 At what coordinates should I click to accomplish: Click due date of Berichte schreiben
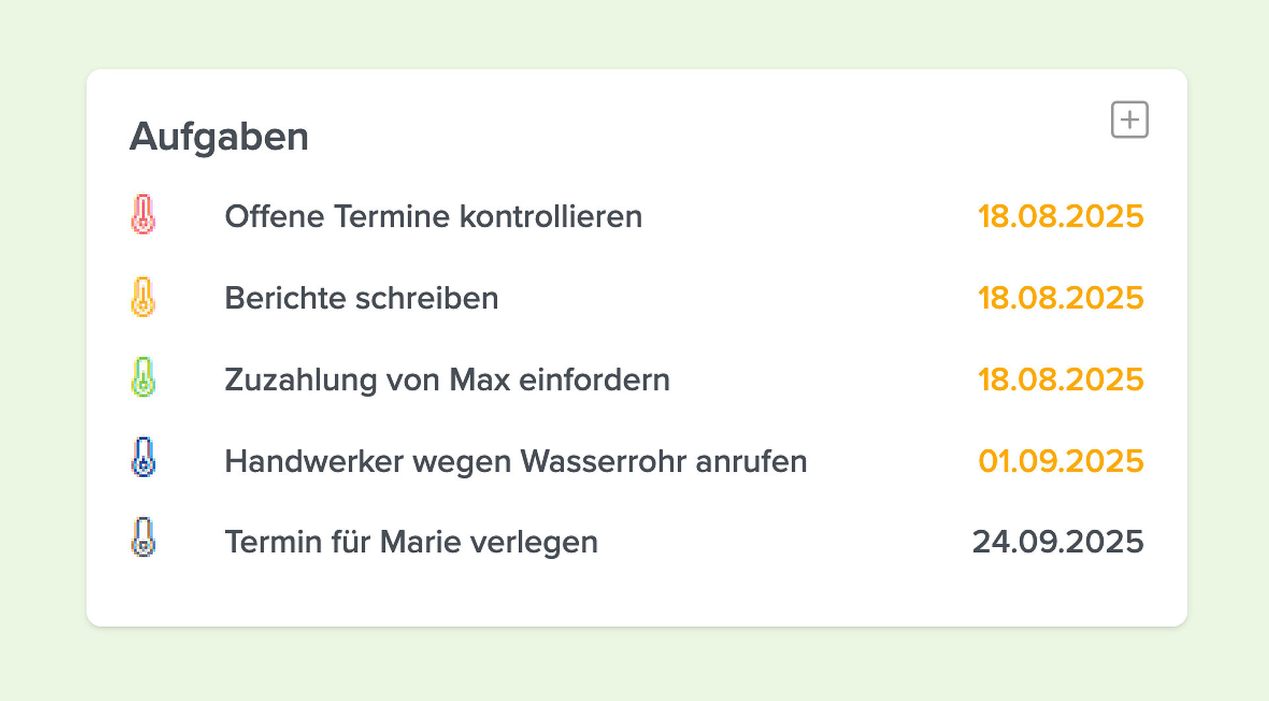(1061, 298)
